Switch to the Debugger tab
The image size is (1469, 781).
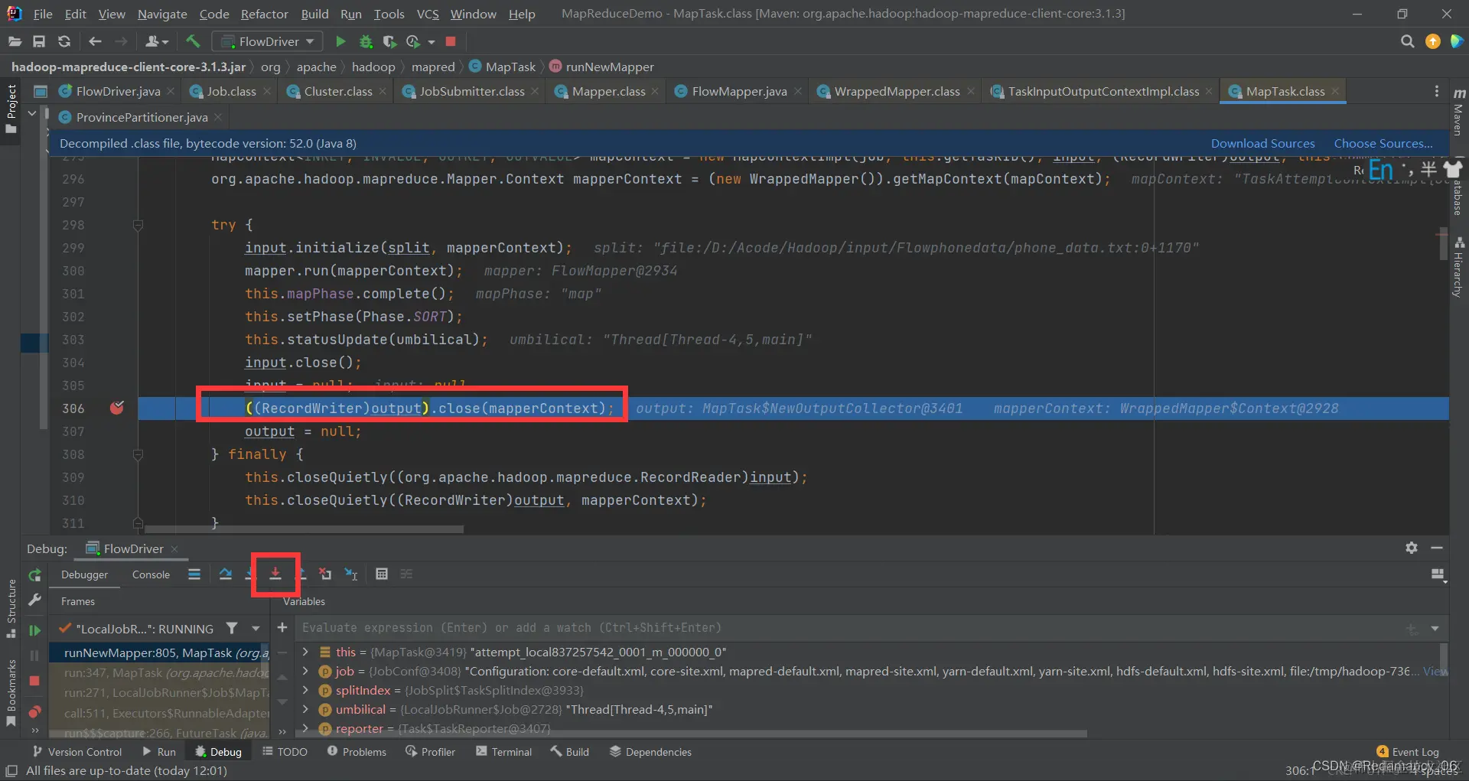pyautogui.click(x=84, y=574)
